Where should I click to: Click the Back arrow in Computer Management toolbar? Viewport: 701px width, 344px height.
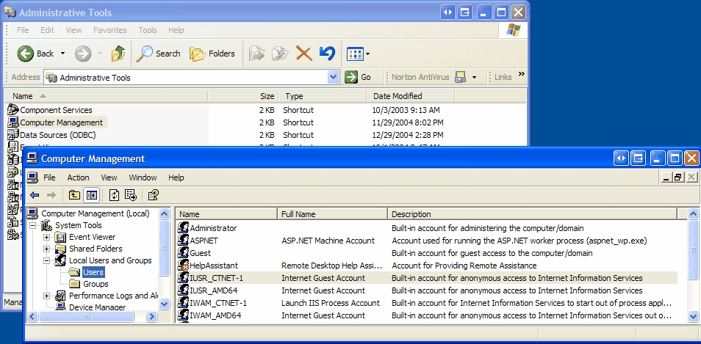(x=34, y=195)
